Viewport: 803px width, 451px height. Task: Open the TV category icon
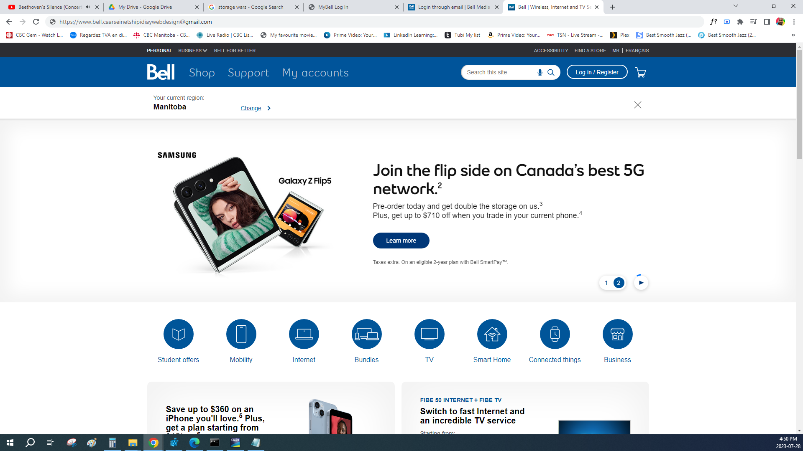[x=429, y=334]
